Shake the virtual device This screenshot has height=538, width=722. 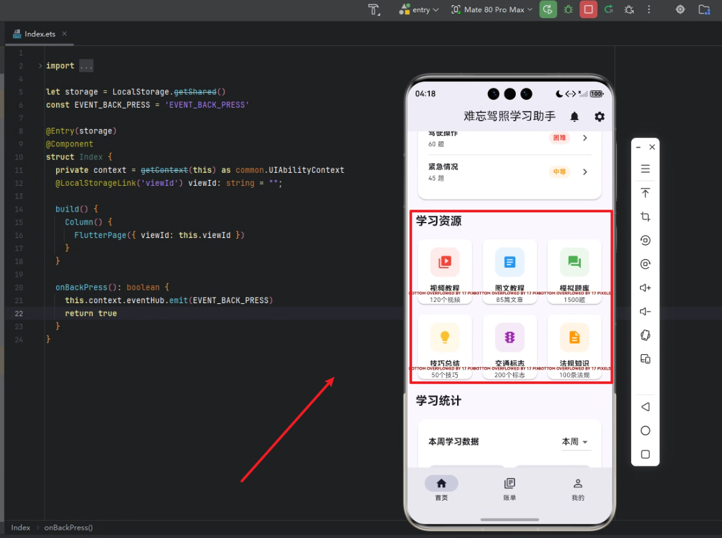pos(645,335)
